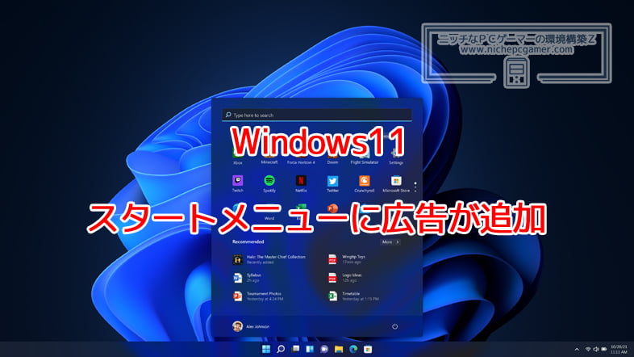Click the volume icon in system tray
Image resolution: width=634 pixels, height=357 pixels.
click(595, 349)
